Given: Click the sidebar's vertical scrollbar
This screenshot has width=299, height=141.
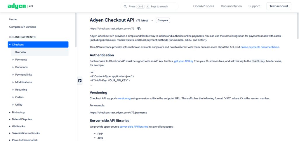Looking at the screenshot, I should 76,30.
